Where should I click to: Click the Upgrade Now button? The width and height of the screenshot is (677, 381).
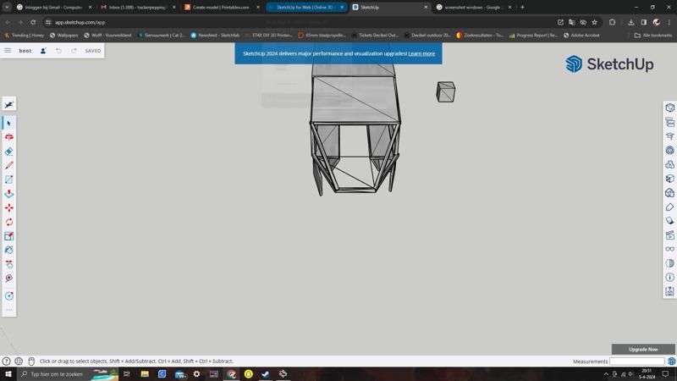(643, 349)
